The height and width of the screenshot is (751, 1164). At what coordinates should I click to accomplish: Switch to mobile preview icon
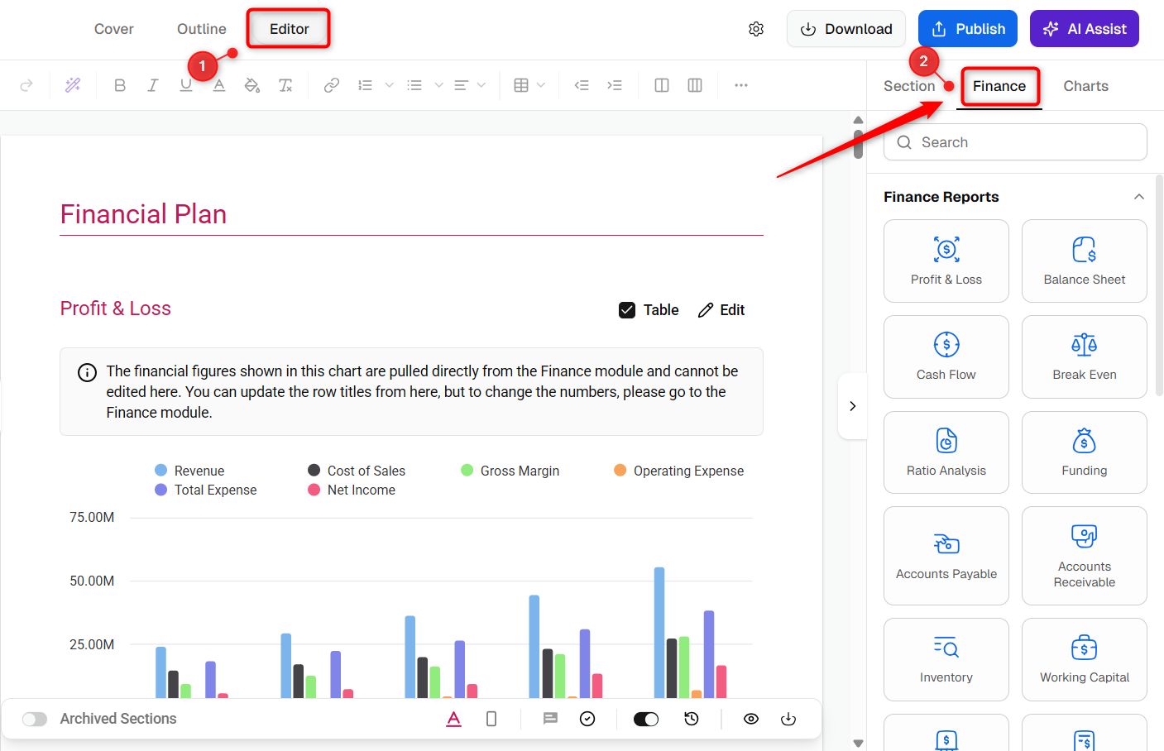[491, 719]
